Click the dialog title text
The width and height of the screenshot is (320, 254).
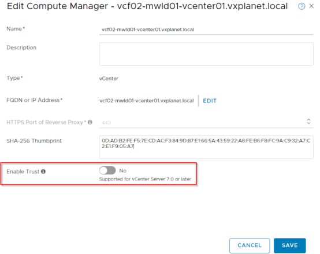pos(147,6)
